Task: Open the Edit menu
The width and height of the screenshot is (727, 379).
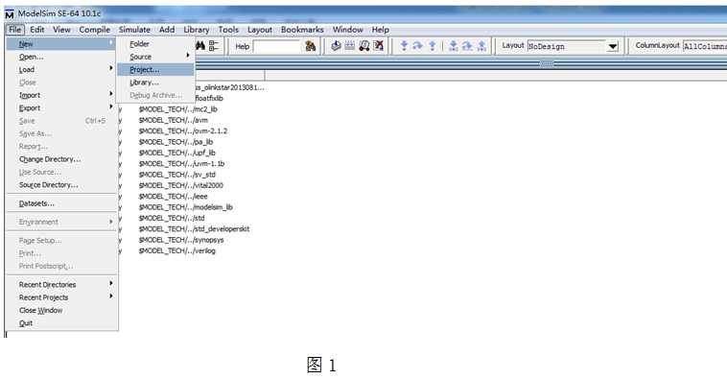Action: [x=37, y=30]
